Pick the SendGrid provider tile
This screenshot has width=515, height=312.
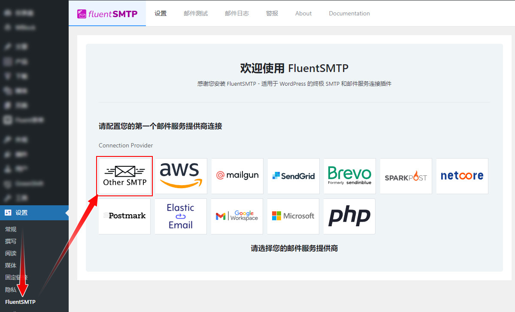click(x=294, y=176)
